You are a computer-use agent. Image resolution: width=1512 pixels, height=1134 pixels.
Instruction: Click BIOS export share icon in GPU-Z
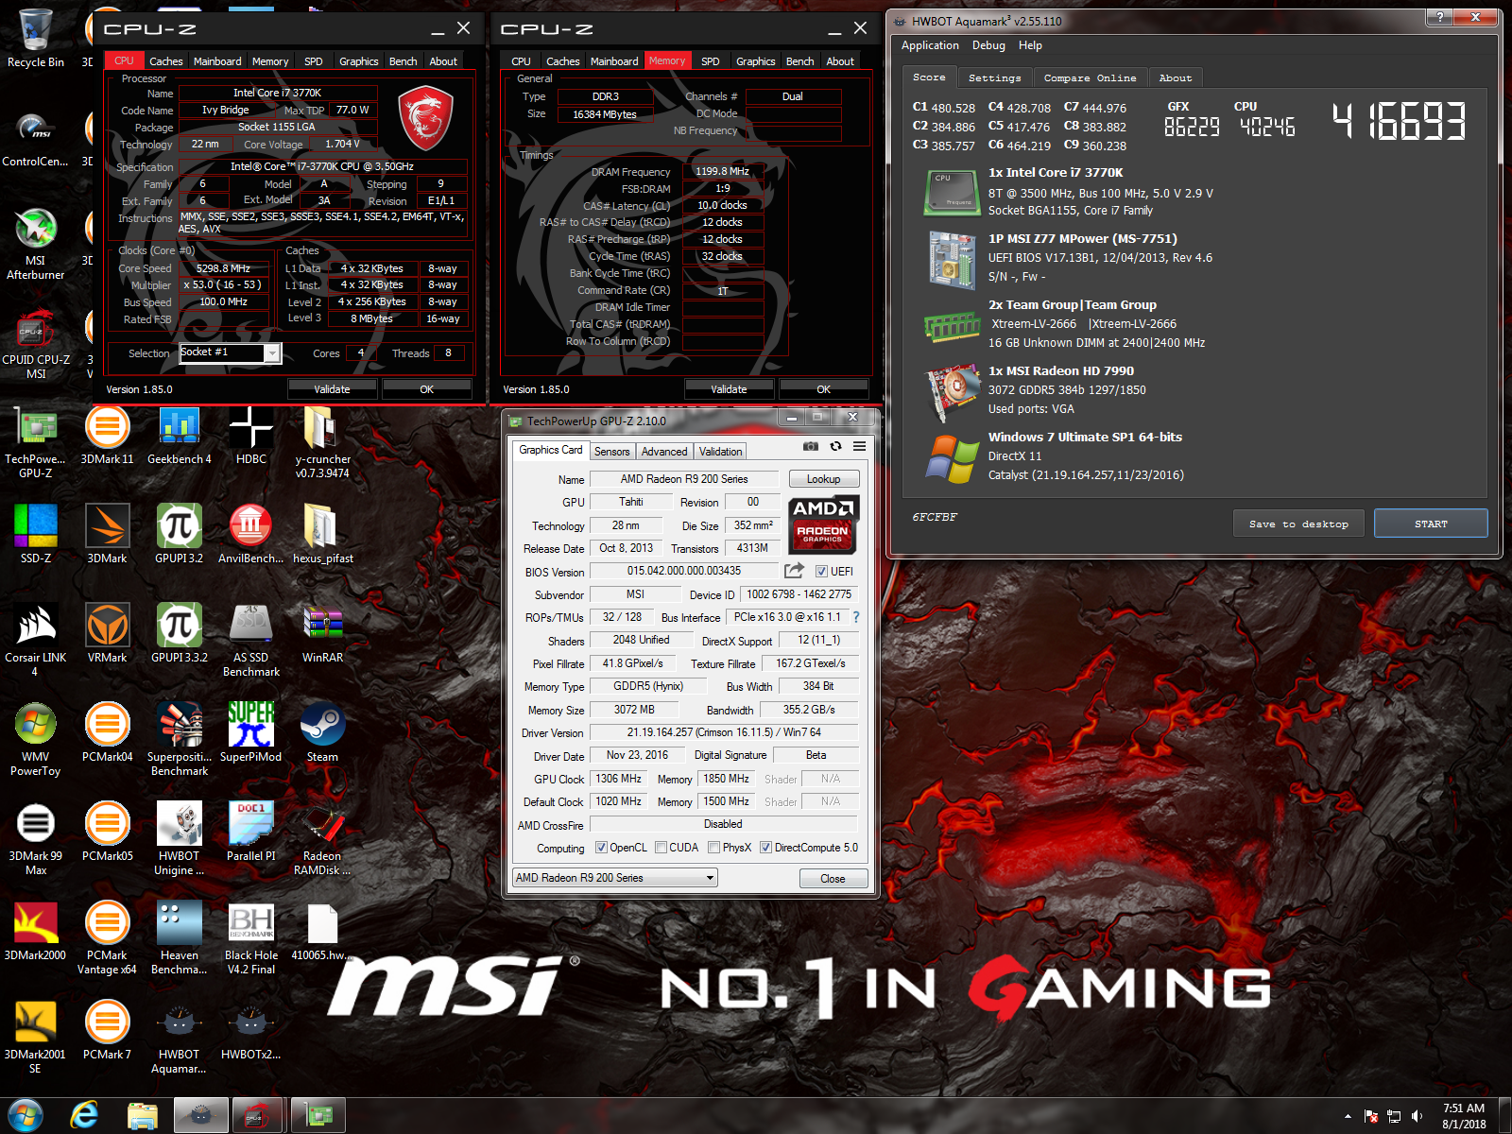[x=794, y=571]
